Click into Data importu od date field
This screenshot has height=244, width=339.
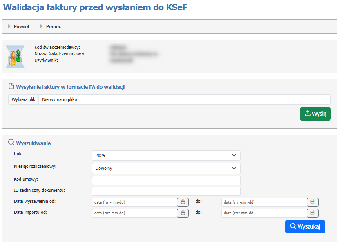coord(134,213)
